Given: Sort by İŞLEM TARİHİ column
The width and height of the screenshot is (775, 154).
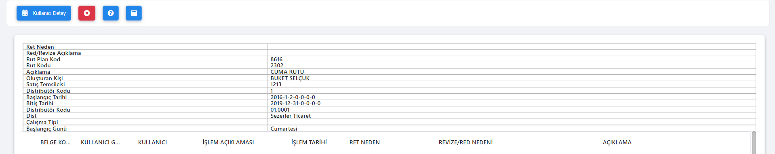Looking at the screenshot, I should point(309,142).
